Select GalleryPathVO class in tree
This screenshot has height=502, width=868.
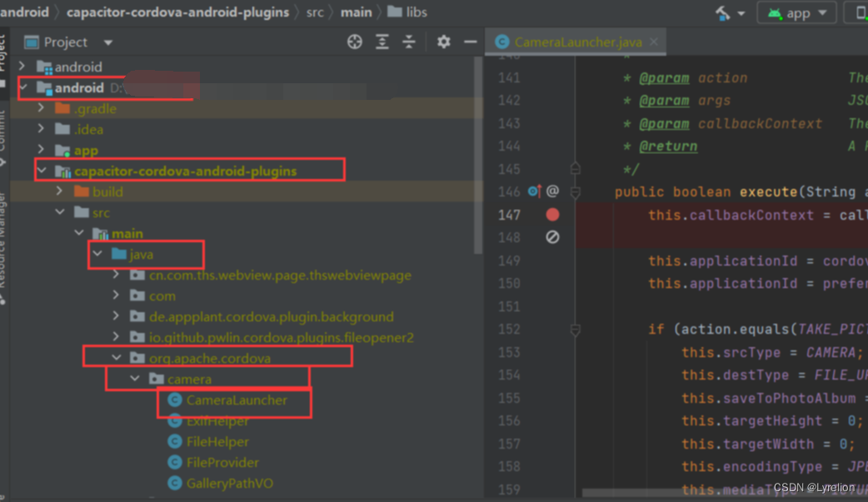click(230, 483)
